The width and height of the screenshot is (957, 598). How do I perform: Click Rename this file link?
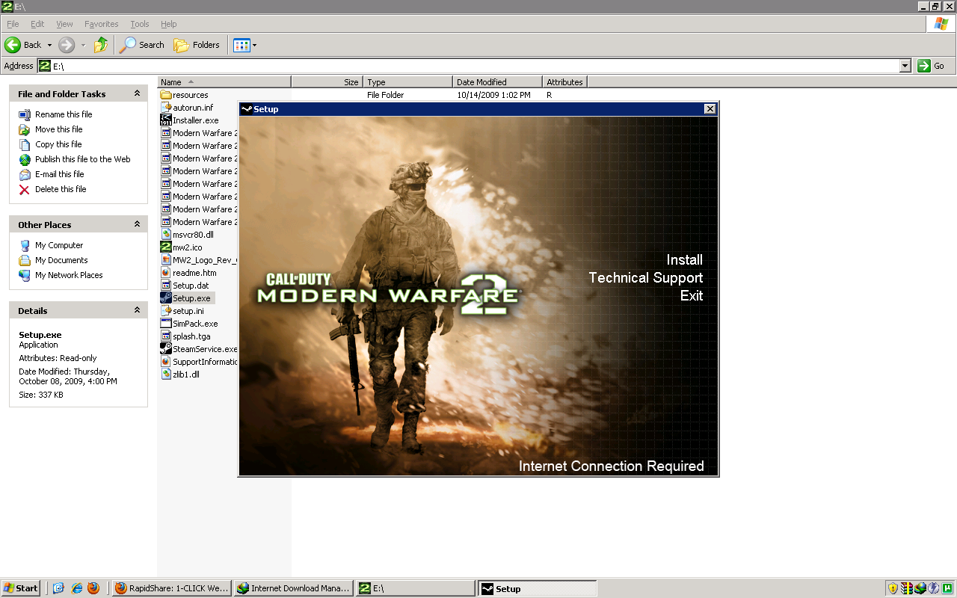click(x=64, y=114)
